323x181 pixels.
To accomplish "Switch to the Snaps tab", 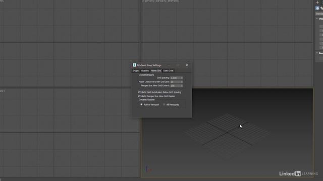I will click(x=136, y=70).
